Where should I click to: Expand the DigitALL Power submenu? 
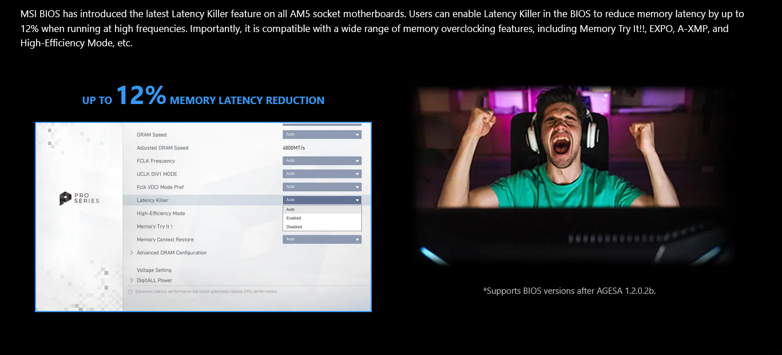(x=151, y=280)
